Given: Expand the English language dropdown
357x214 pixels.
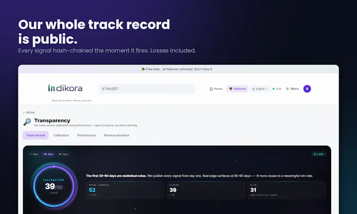Looking at the screenshot, I should (260, 88).
